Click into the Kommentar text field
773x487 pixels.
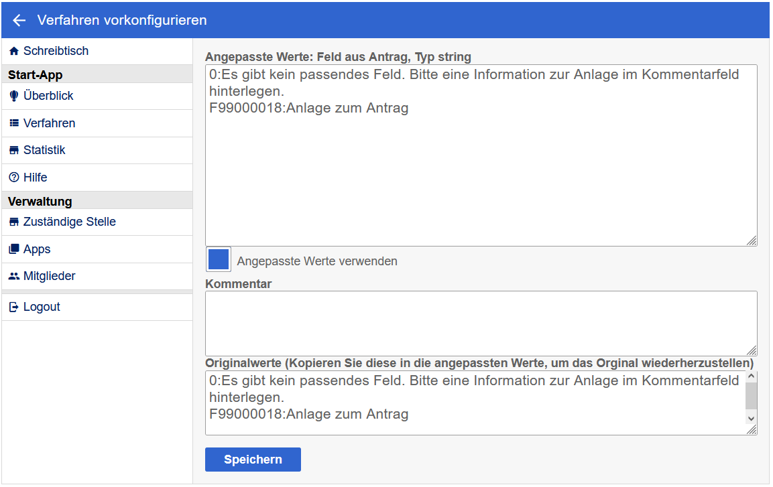480,323
